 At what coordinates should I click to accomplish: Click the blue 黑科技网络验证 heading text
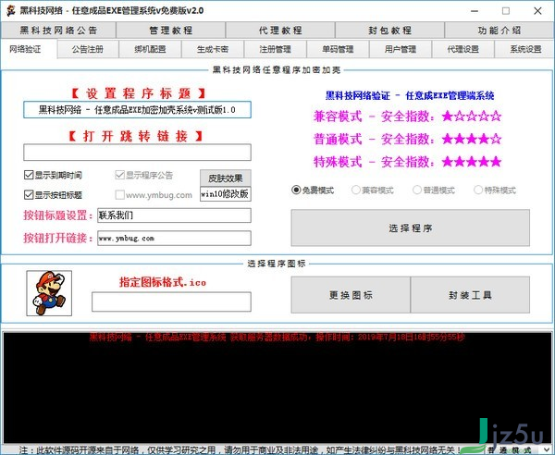(x=410, y=95)
